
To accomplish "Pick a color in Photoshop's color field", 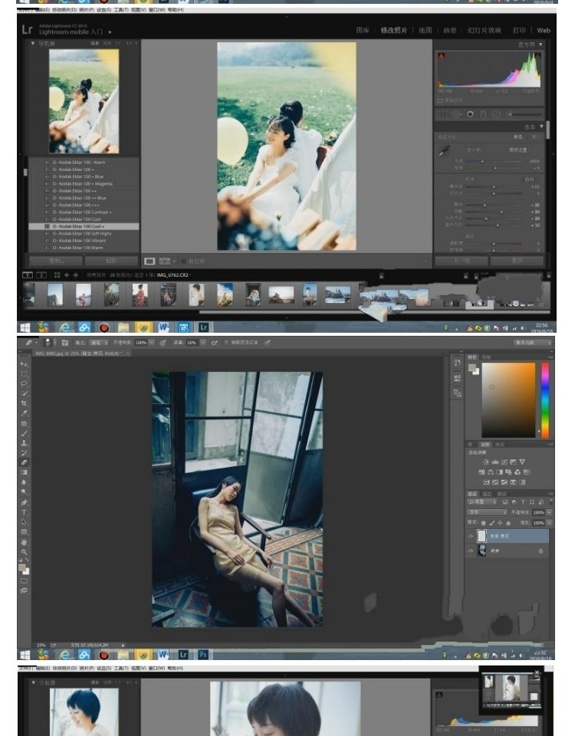I will click(x=508, y=399).
